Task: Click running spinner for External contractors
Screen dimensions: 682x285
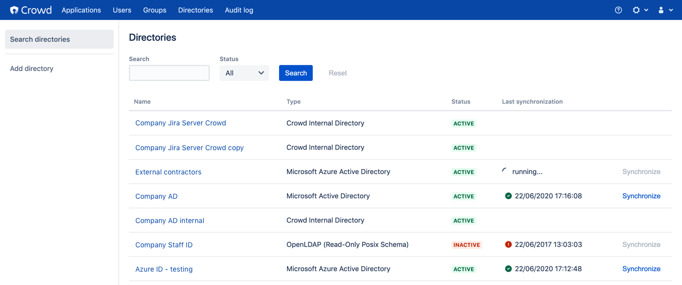Action: [505, 171]
